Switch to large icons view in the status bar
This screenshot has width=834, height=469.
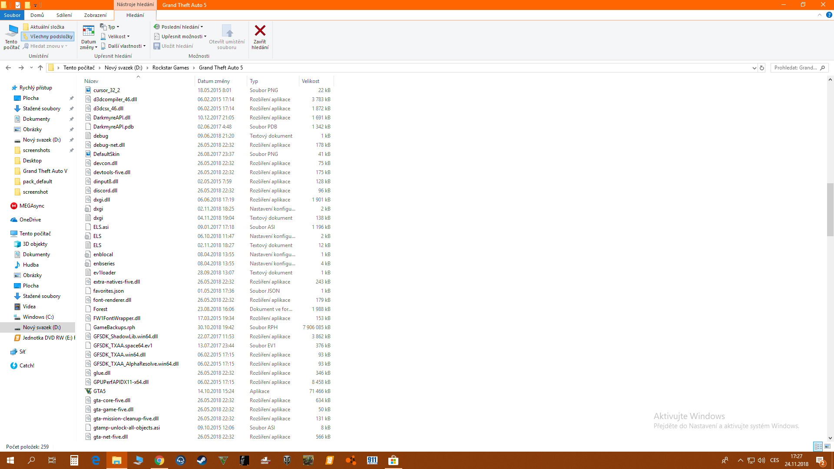coord(827,446)
